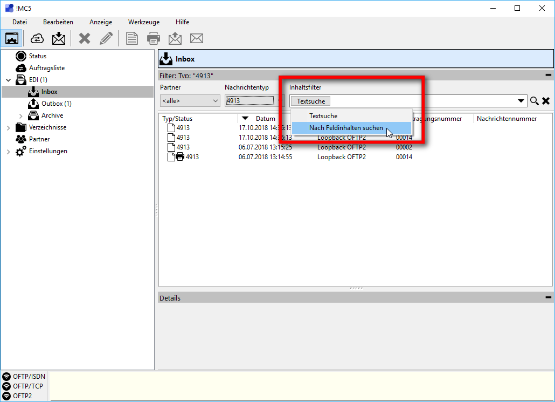Click the pencil edit toolbar icon
Screen dimensions: 555x402
coord(106,38)
